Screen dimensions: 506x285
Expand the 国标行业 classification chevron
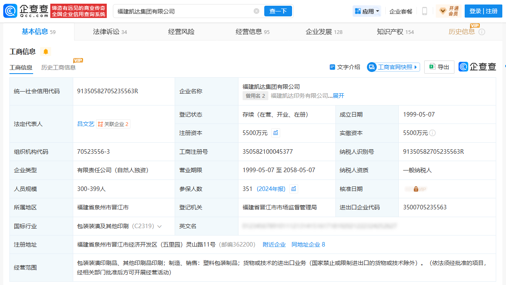160,226
